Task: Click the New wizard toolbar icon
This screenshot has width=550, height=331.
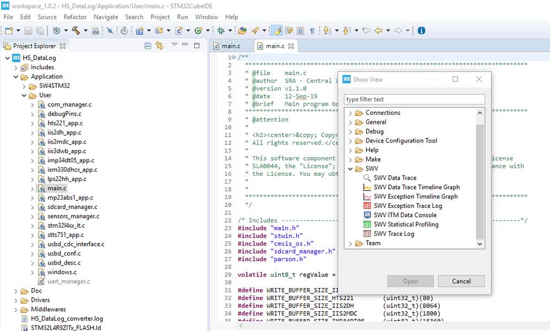Action: [9, 31]
